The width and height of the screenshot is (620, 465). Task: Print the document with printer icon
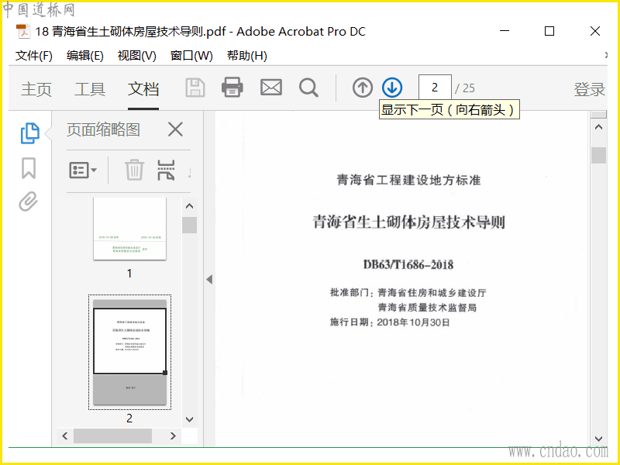pyautogui.click(x=232, y=88)
